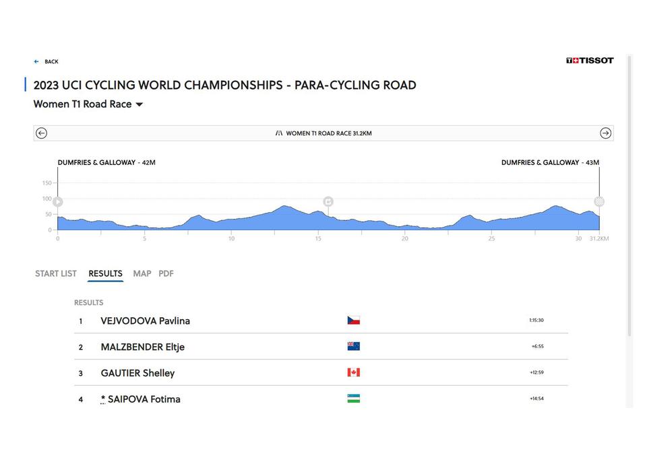This screenshot has height=468, width=647.
Task: Open rider MALZBENDER Eltje
Action: point(142,347)
